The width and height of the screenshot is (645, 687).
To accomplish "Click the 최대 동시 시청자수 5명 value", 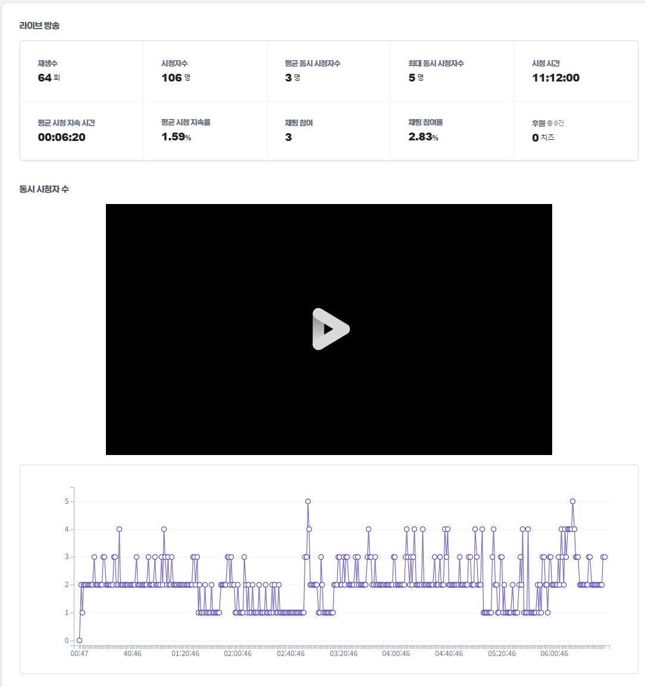I will pos(417,77).
